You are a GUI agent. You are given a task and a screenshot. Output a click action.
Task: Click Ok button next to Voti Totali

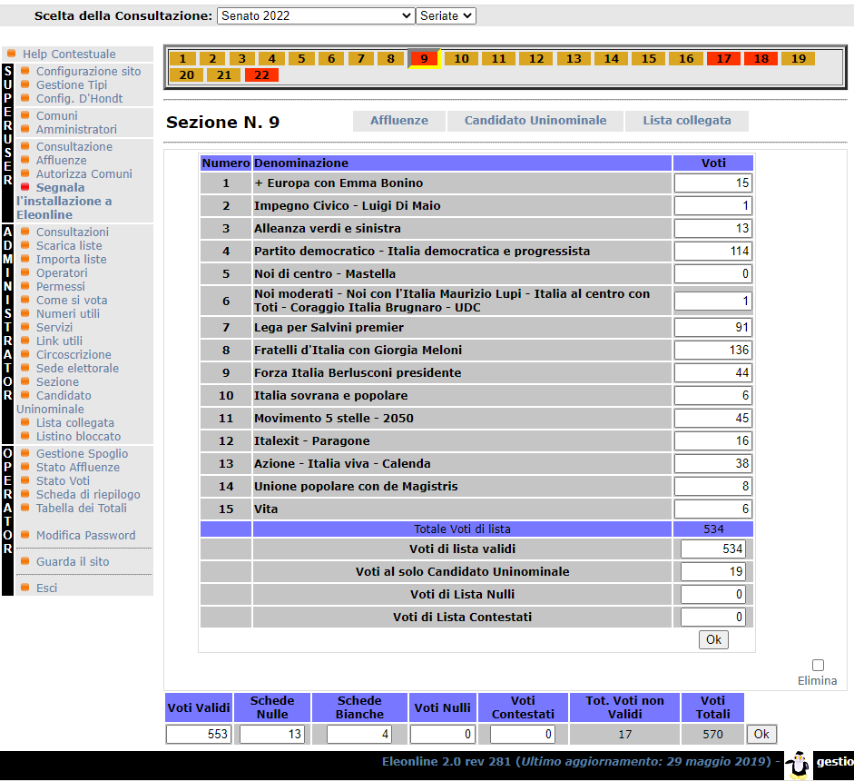761,734
